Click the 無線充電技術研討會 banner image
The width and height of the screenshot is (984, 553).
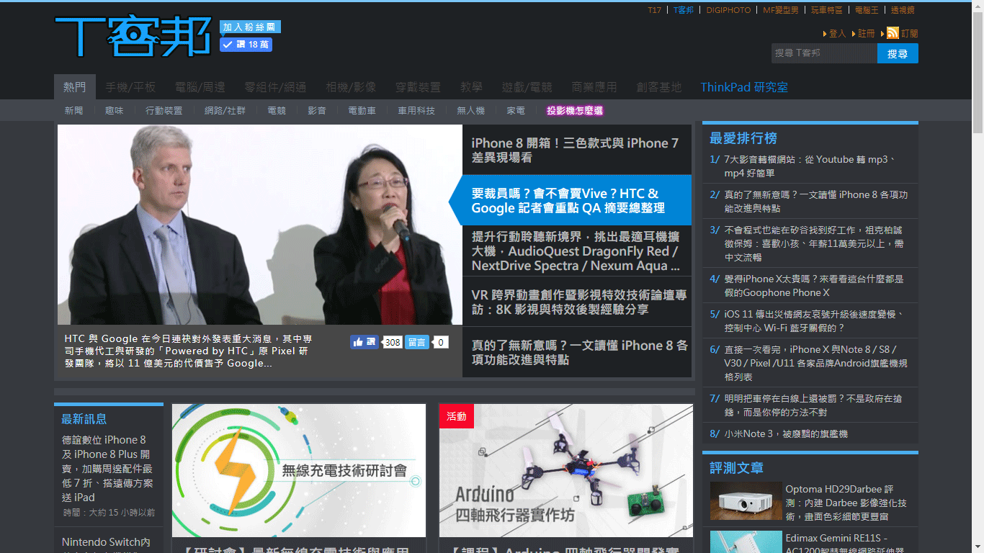coord(299,470)
